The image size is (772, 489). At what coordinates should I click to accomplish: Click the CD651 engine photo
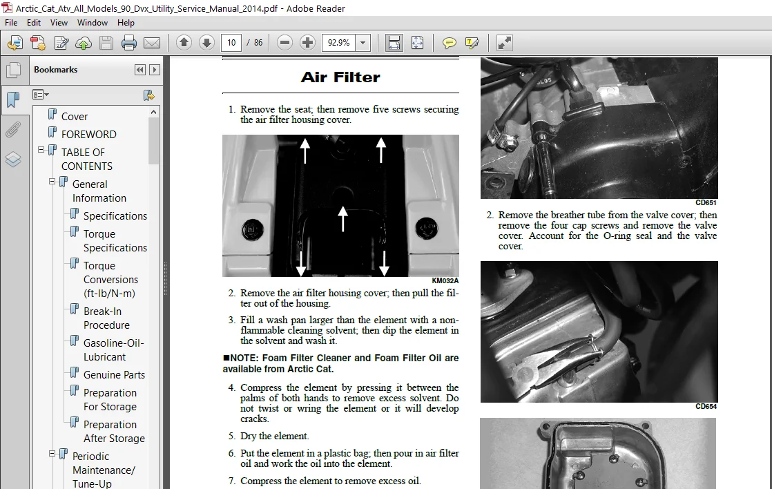[x=599, y=128]
